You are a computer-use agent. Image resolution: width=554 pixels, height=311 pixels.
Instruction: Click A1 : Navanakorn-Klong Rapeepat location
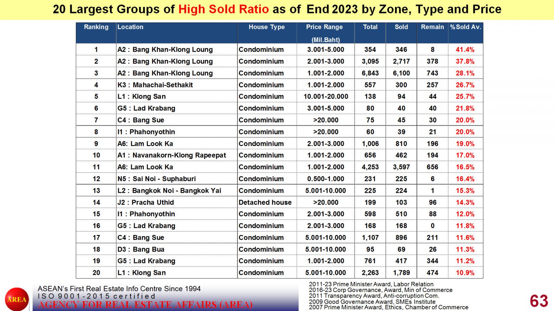(x=172, y=155)
